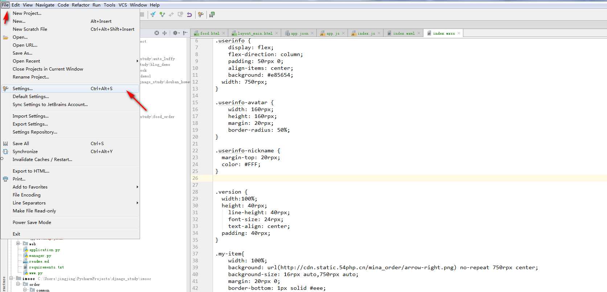The width and height of the screenshot is (607, 292).
Task: Click the Save All disk icon in menu
Action: [x=5, y=144]
